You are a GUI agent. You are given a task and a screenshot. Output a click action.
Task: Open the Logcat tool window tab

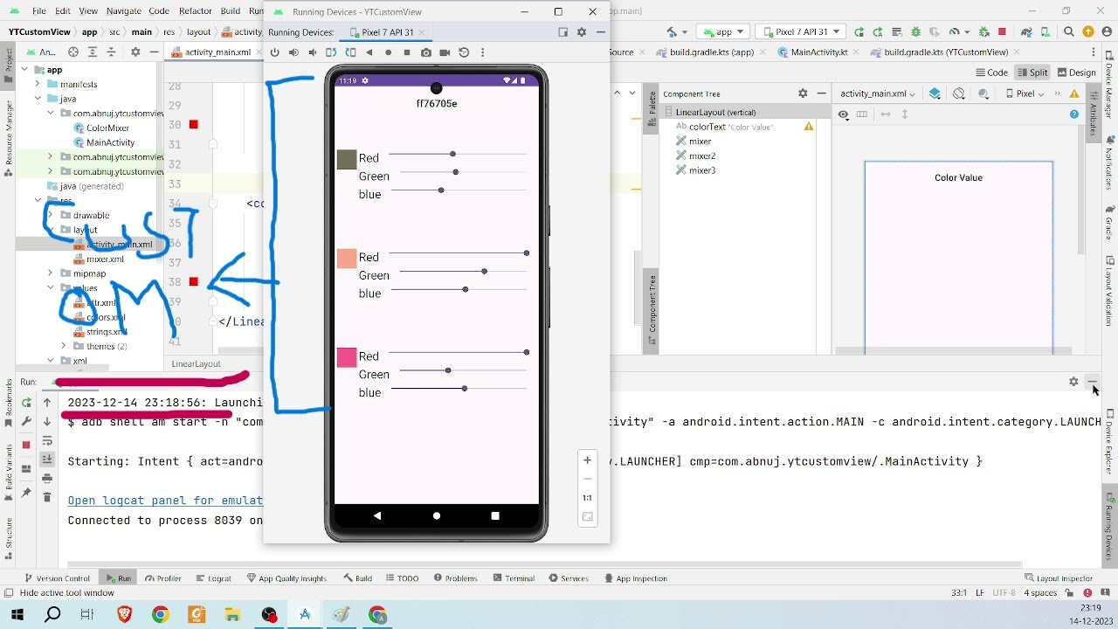pyautogui.click(x=214, y=578)
